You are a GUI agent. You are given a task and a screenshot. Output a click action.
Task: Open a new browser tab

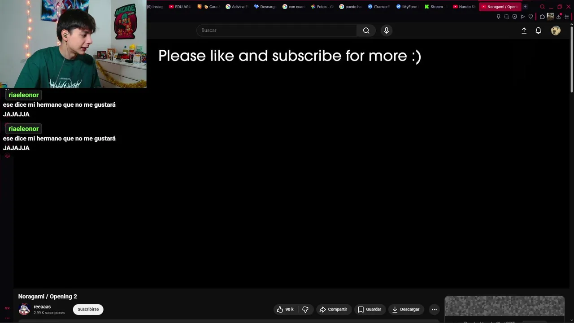click(525, 7)
